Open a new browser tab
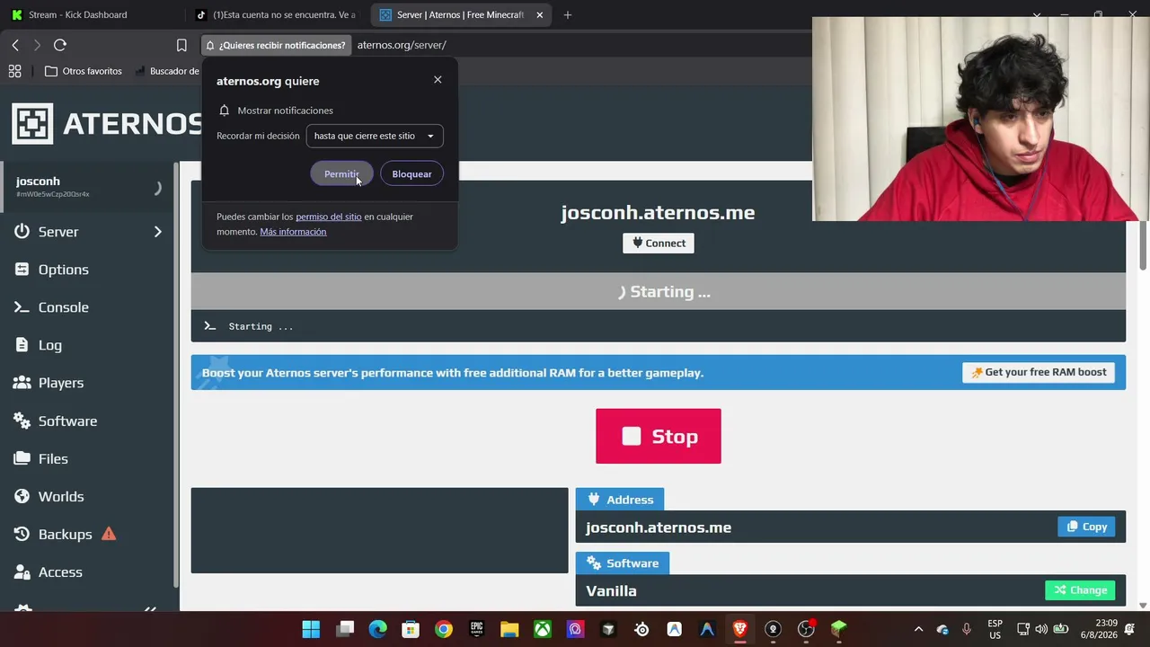1150x647 pixels. click(568, 14)
